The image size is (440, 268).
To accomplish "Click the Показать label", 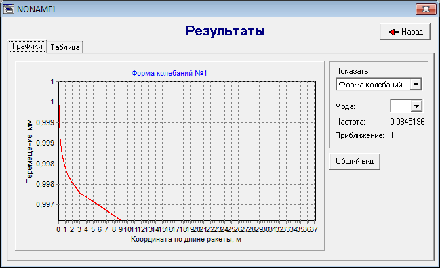I will tap(353, 71).
